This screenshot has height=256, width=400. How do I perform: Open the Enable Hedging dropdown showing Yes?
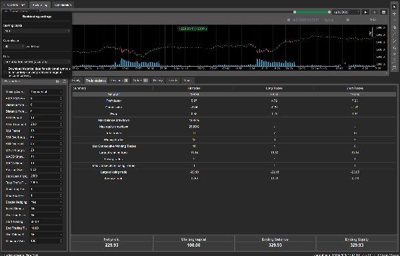point(46,202)
